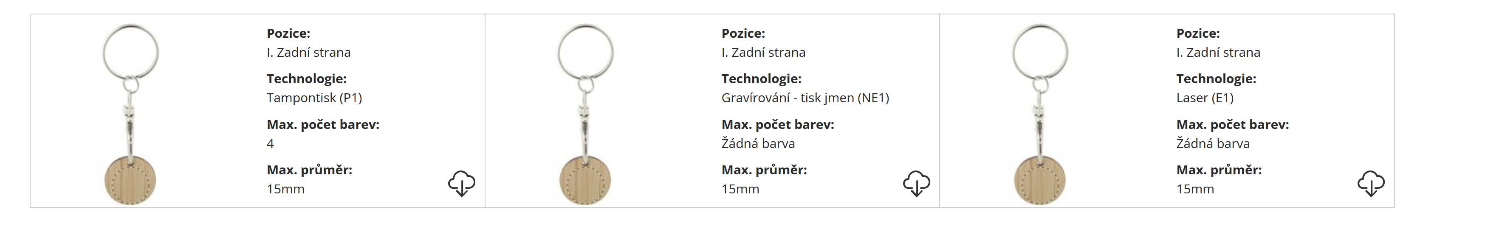Click Technologie heading in the Laser card
The image size is (1485, 232).
pos(1216,79)
